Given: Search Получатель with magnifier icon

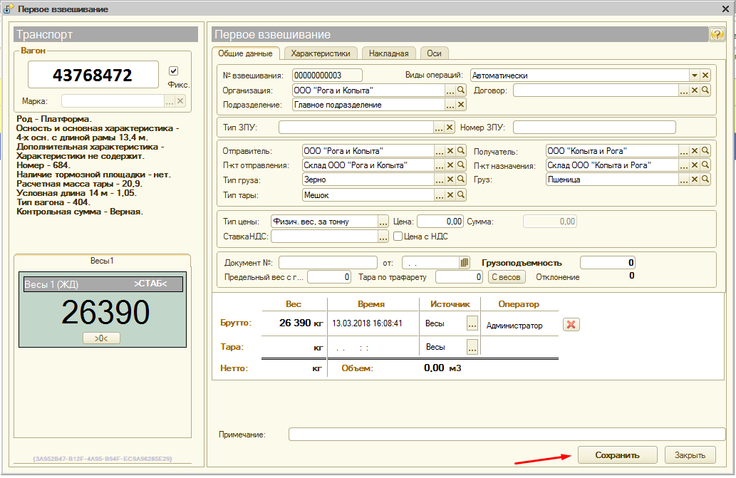Looking at the screenshot, I should (705, 151).
